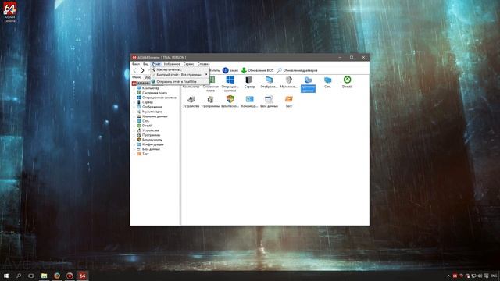
Task: Select База данных in the tree
Action: 151,149
